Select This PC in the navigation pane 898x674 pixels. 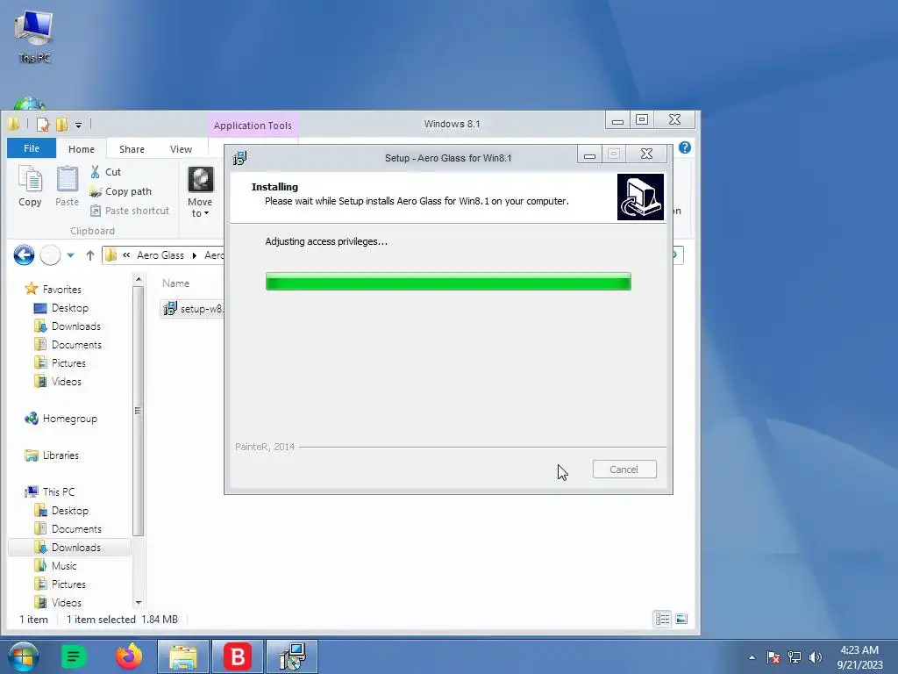tap(50, 491)
